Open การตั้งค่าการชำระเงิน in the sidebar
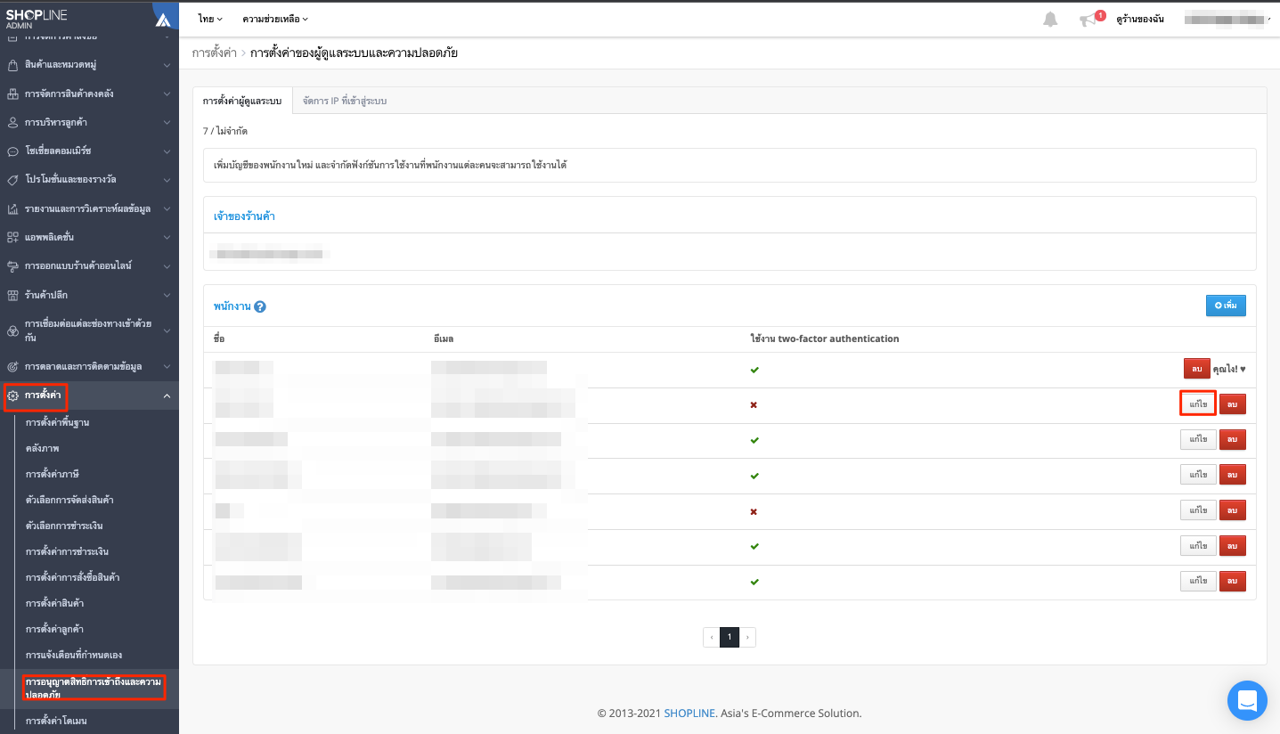Image resolution: width=1280 pixels, height=734 pixels. click(x=68, y=551)
